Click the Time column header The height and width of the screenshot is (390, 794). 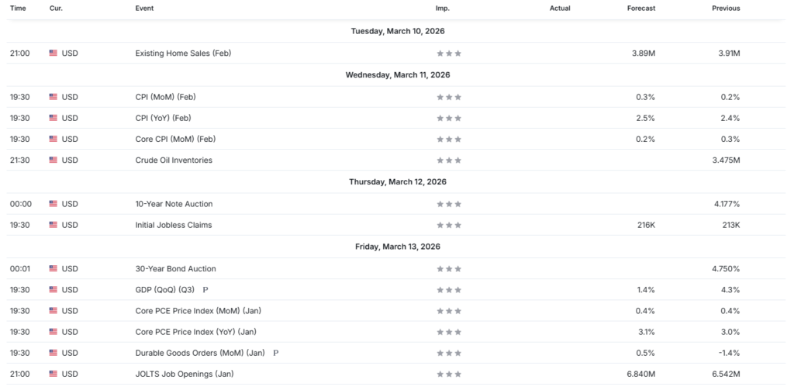pyautogui.click(x=18, y=9)
